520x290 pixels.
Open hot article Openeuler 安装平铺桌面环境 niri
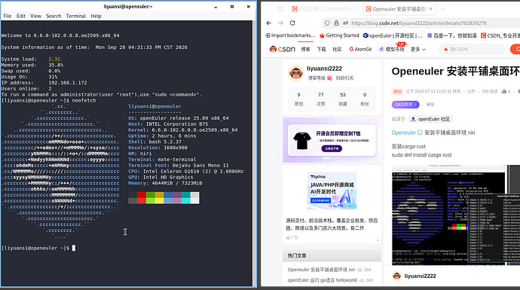321,270
